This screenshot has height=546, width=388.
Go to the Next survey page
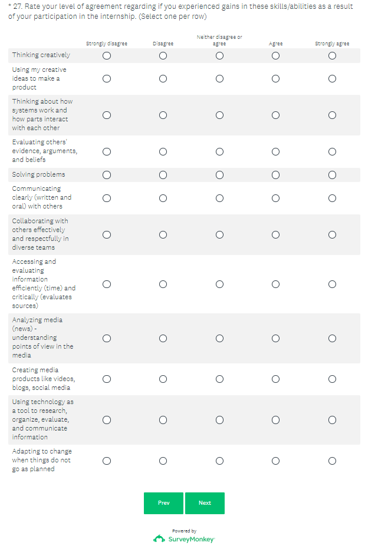click(205, 503)
